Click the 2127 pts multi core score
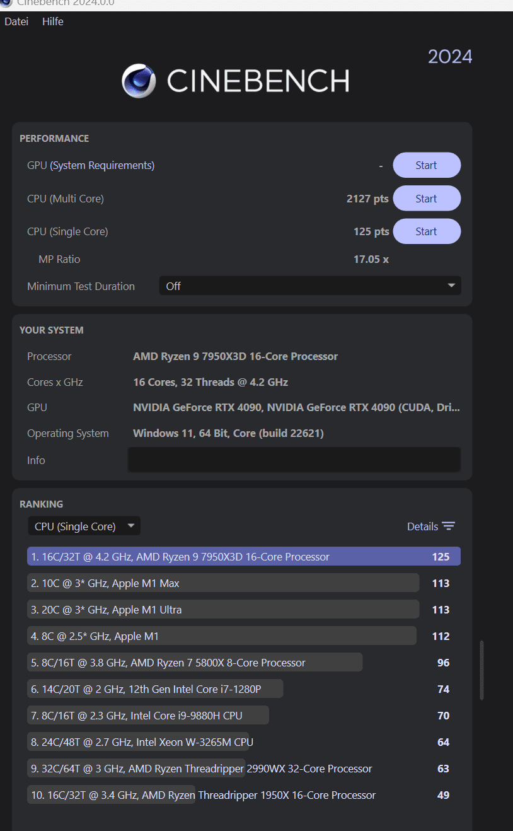 pos(367,199)
